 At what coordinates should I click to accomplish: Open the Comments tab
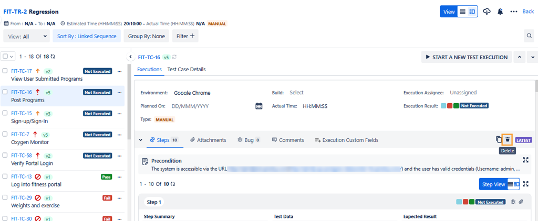point(287,140)
